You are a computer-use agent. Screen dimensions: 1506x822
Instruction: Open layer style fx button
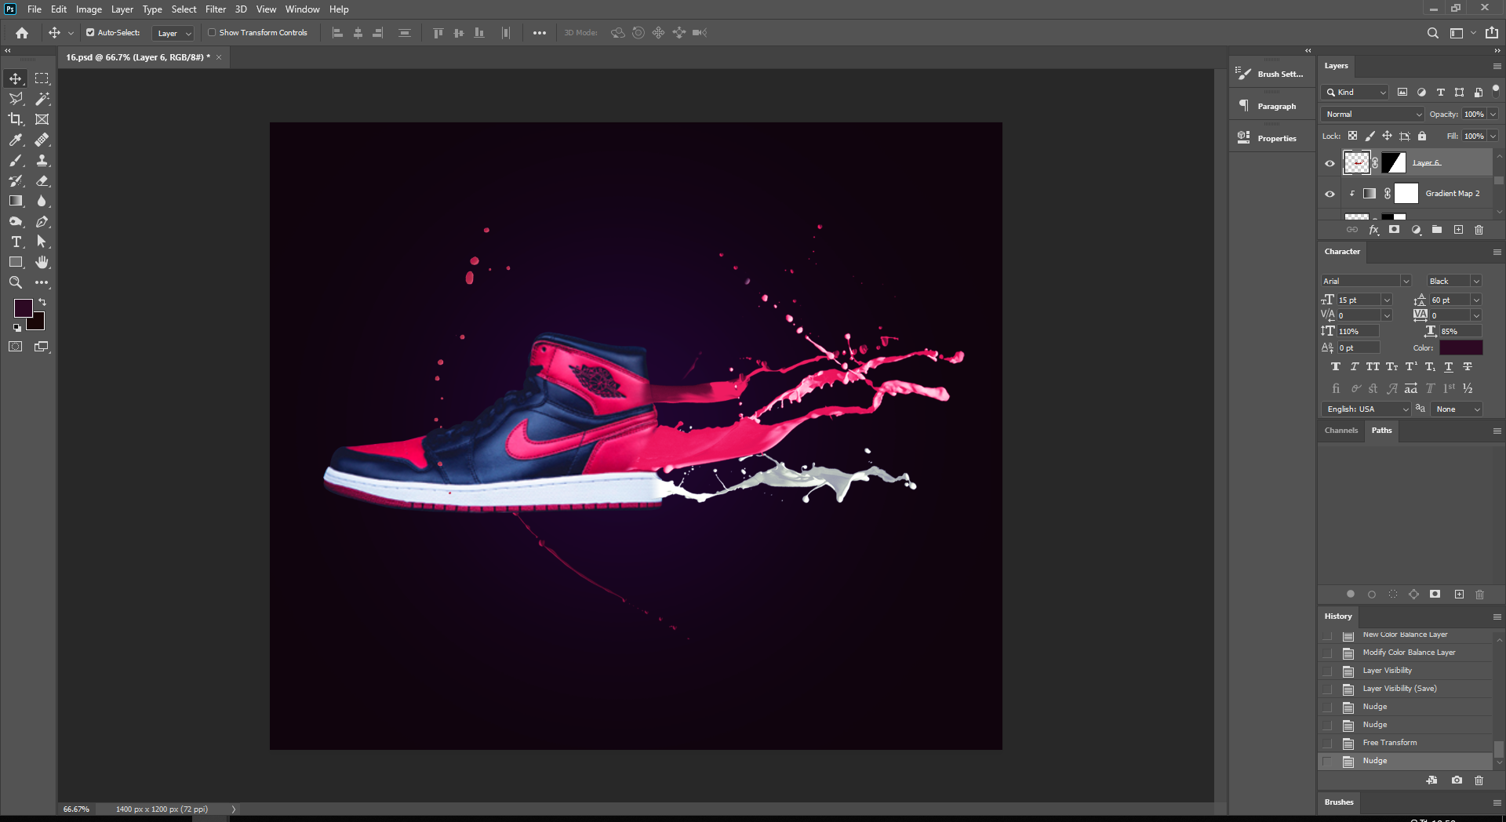coord(1373,230)
